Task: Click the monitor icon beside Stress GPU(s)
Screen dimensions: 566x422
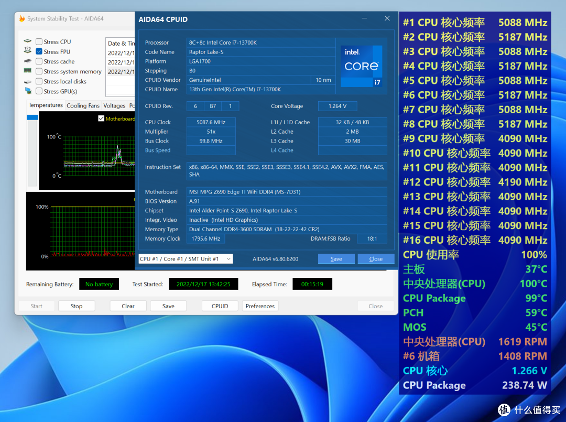Action: pos(28,91)
